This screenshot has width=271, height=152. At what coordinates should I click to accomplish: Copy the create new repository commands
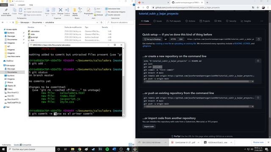258,61
